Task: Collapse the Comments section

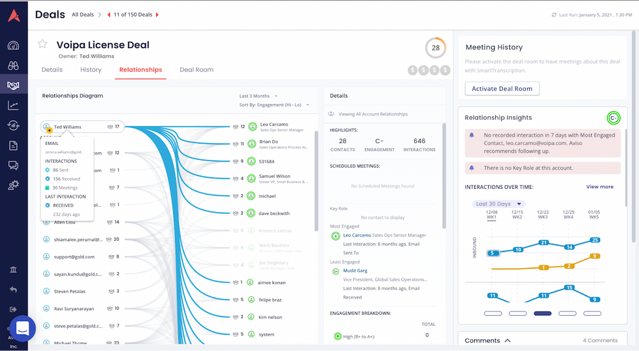Action: tap(507, 341)
